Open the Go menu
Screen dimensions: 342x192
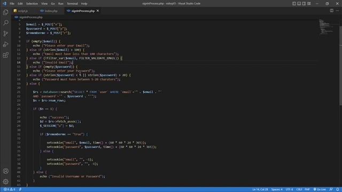(53, 4)
